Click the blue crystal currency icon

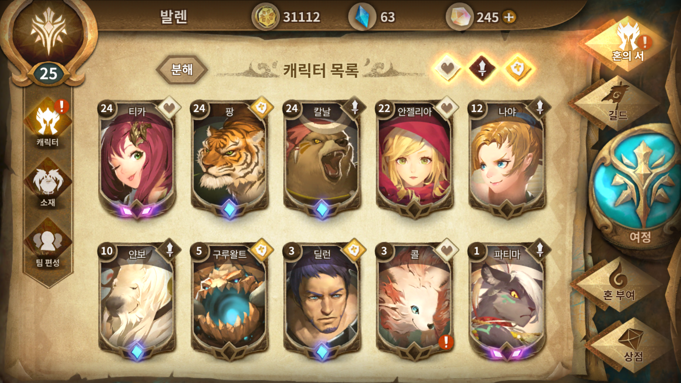pyautogui.click(x=362, y=17)
